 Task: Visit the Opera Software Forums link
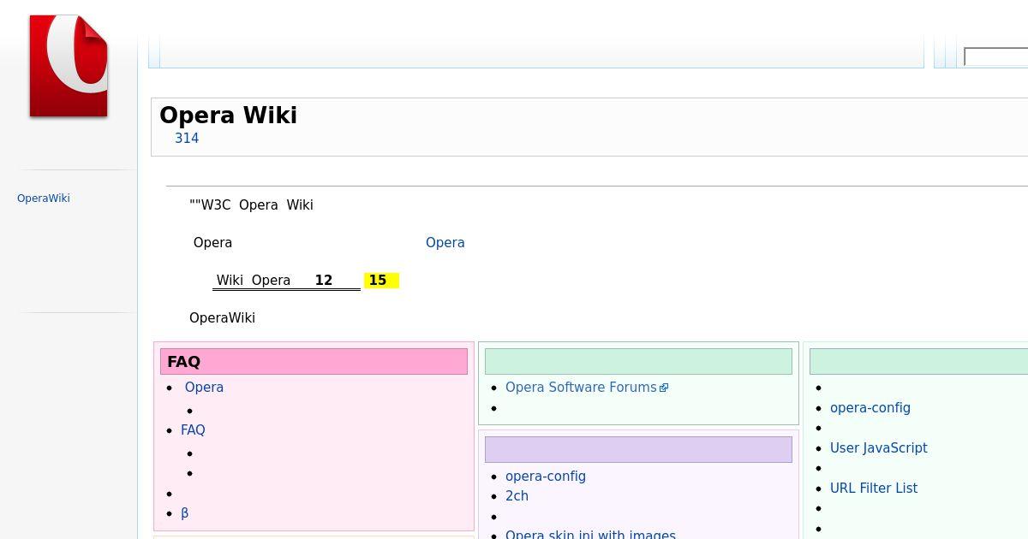tap(581, 388)
